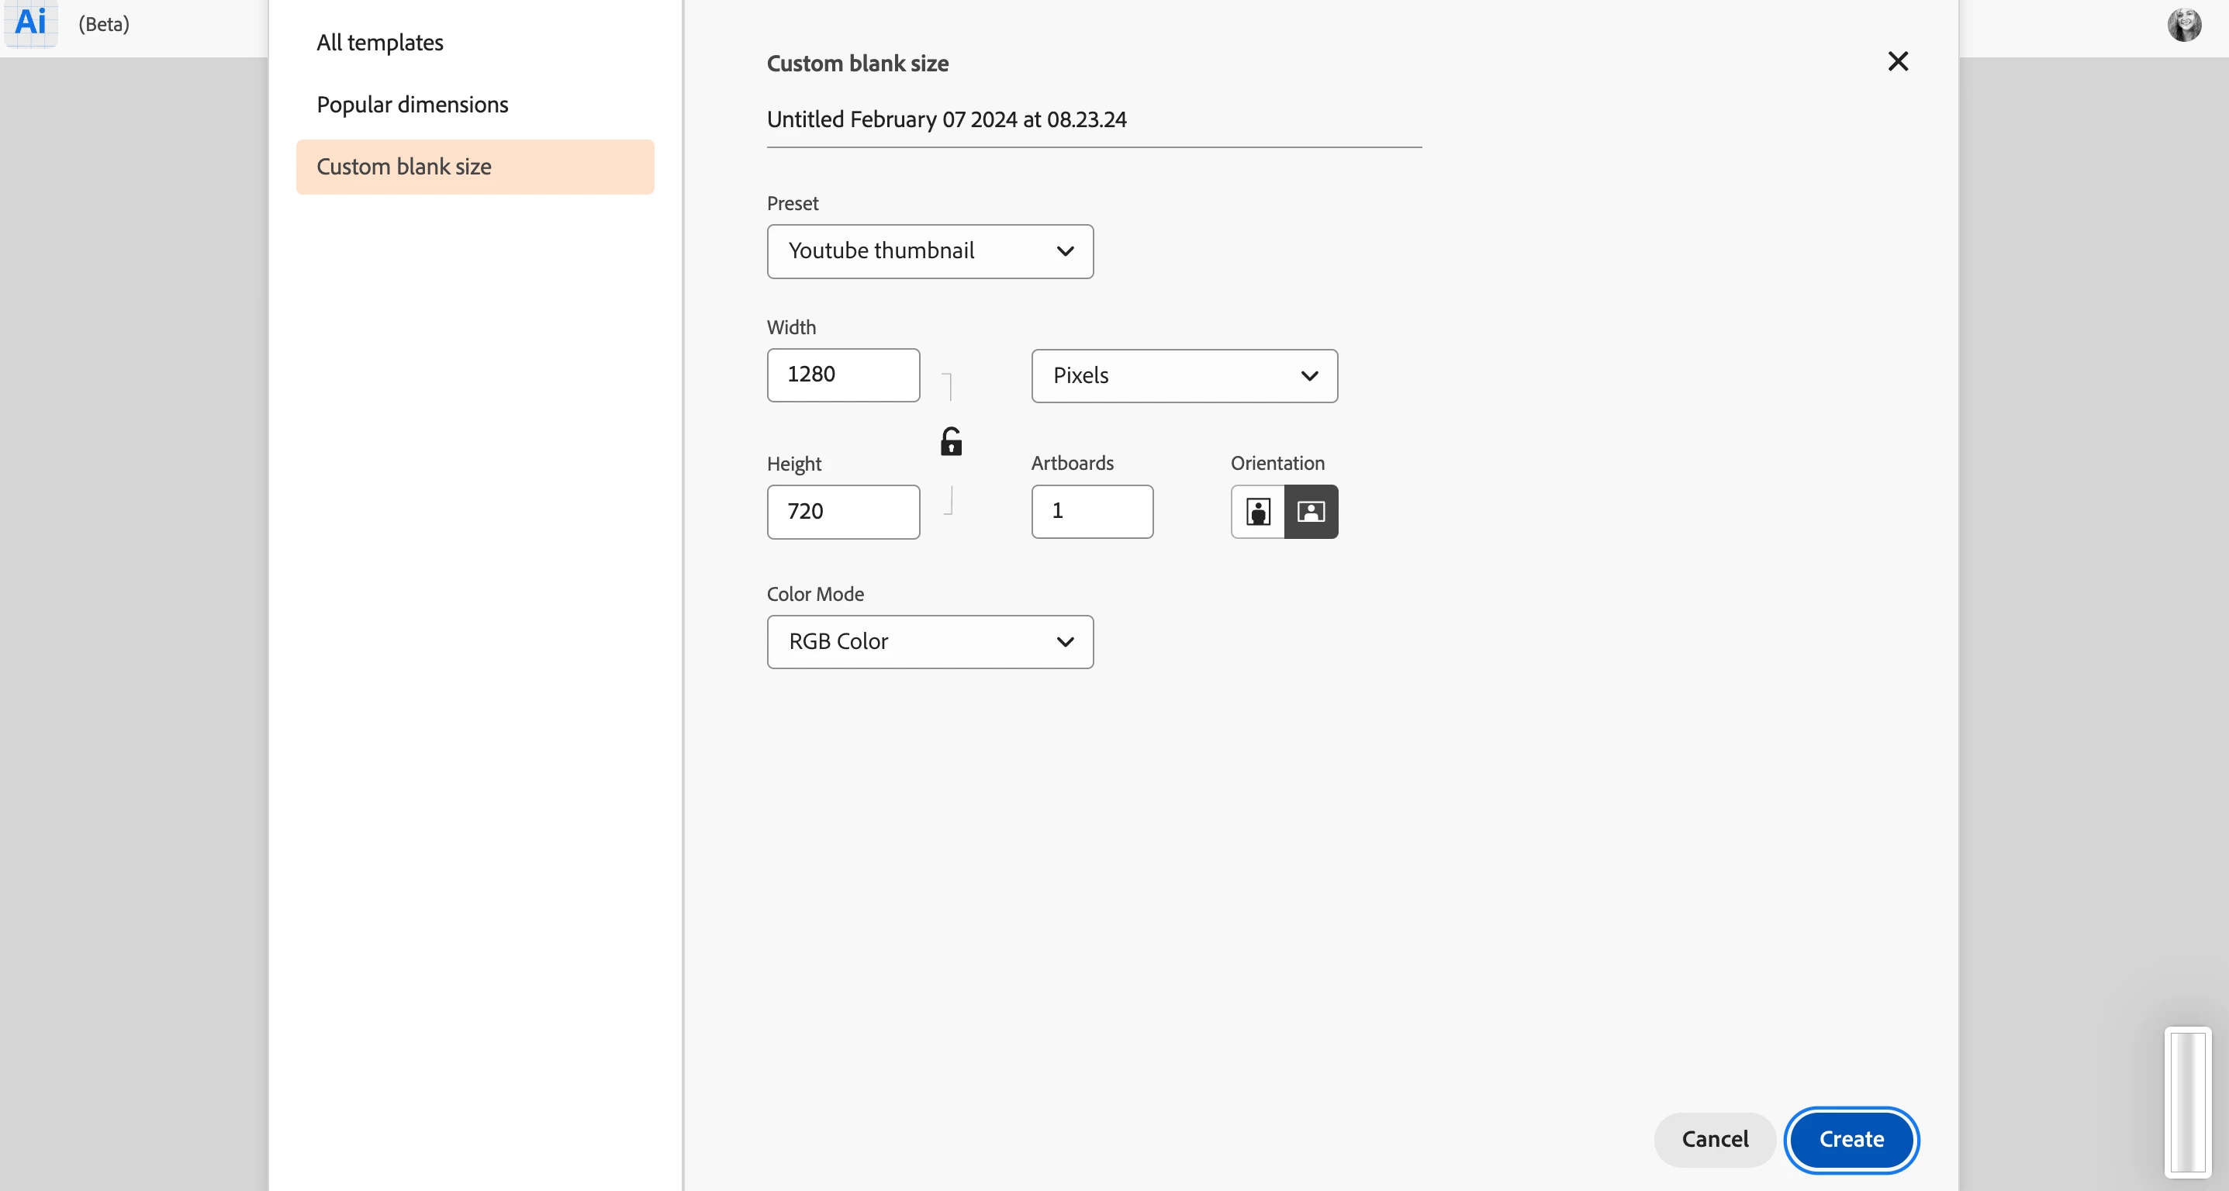
Task: Select portrait orientation
Action: pos(1257,512)
